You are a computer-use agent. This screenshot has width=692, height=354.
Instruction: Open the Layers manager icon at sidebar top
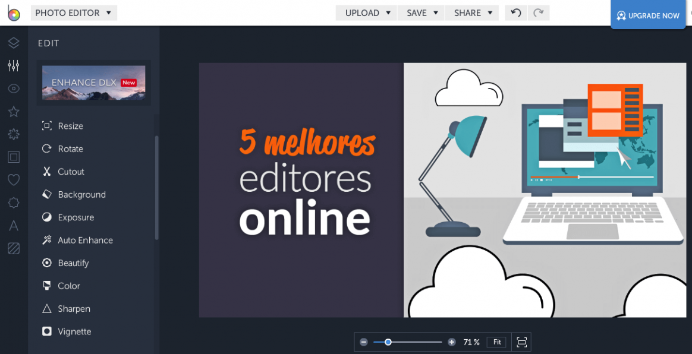pos(13,43)
